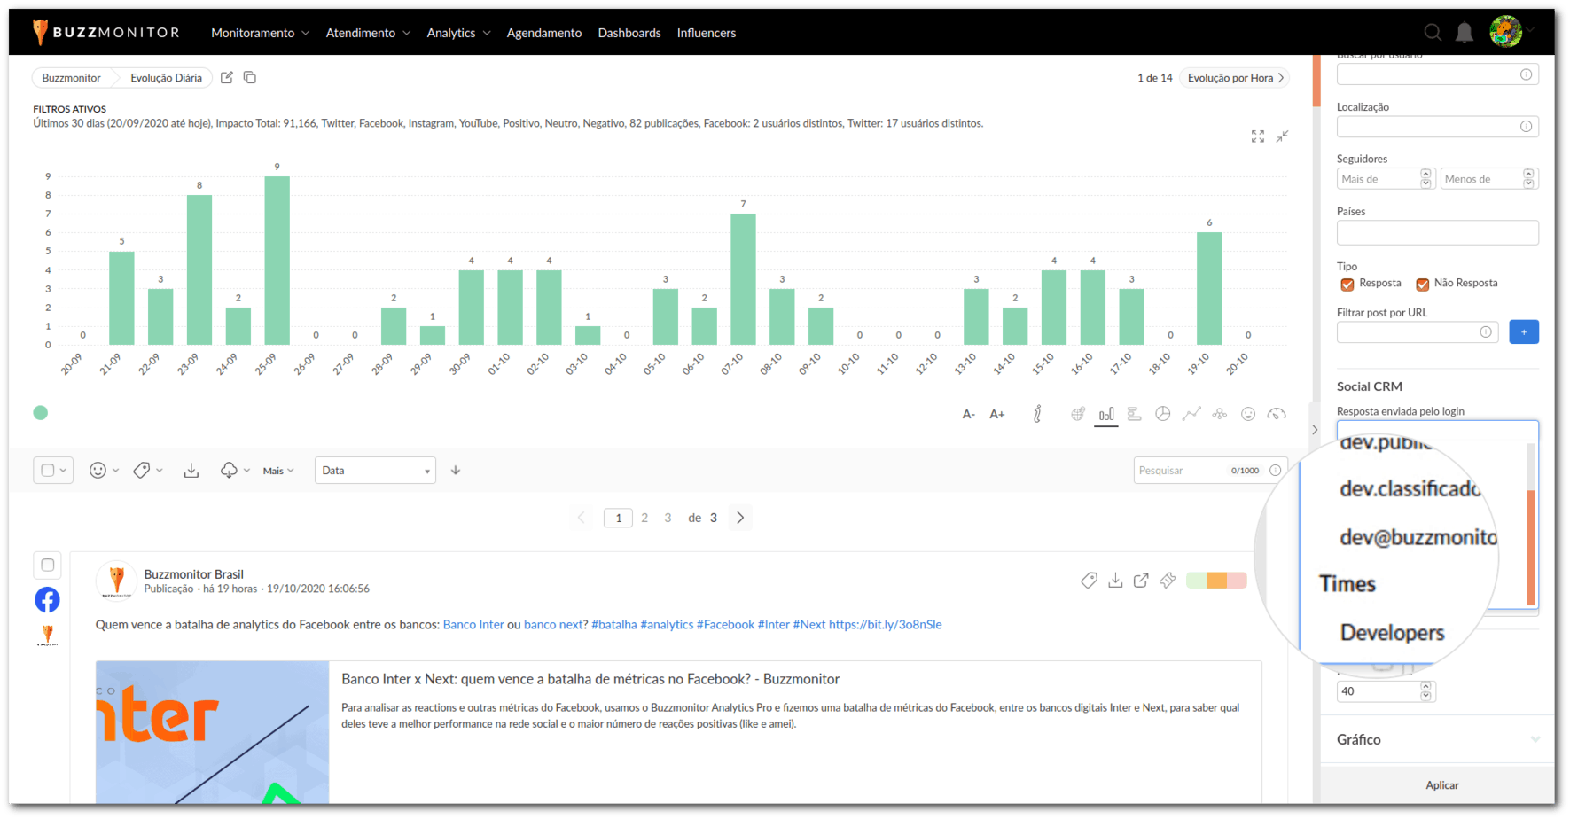Click the search magnifier in top bar
1570x819 pixels.
[x=1433, y=33]
